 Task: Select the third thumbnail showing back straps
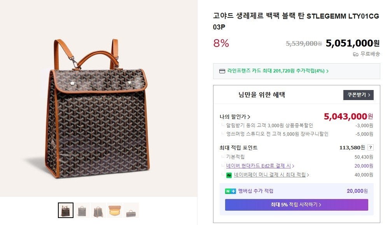[98, 210]
